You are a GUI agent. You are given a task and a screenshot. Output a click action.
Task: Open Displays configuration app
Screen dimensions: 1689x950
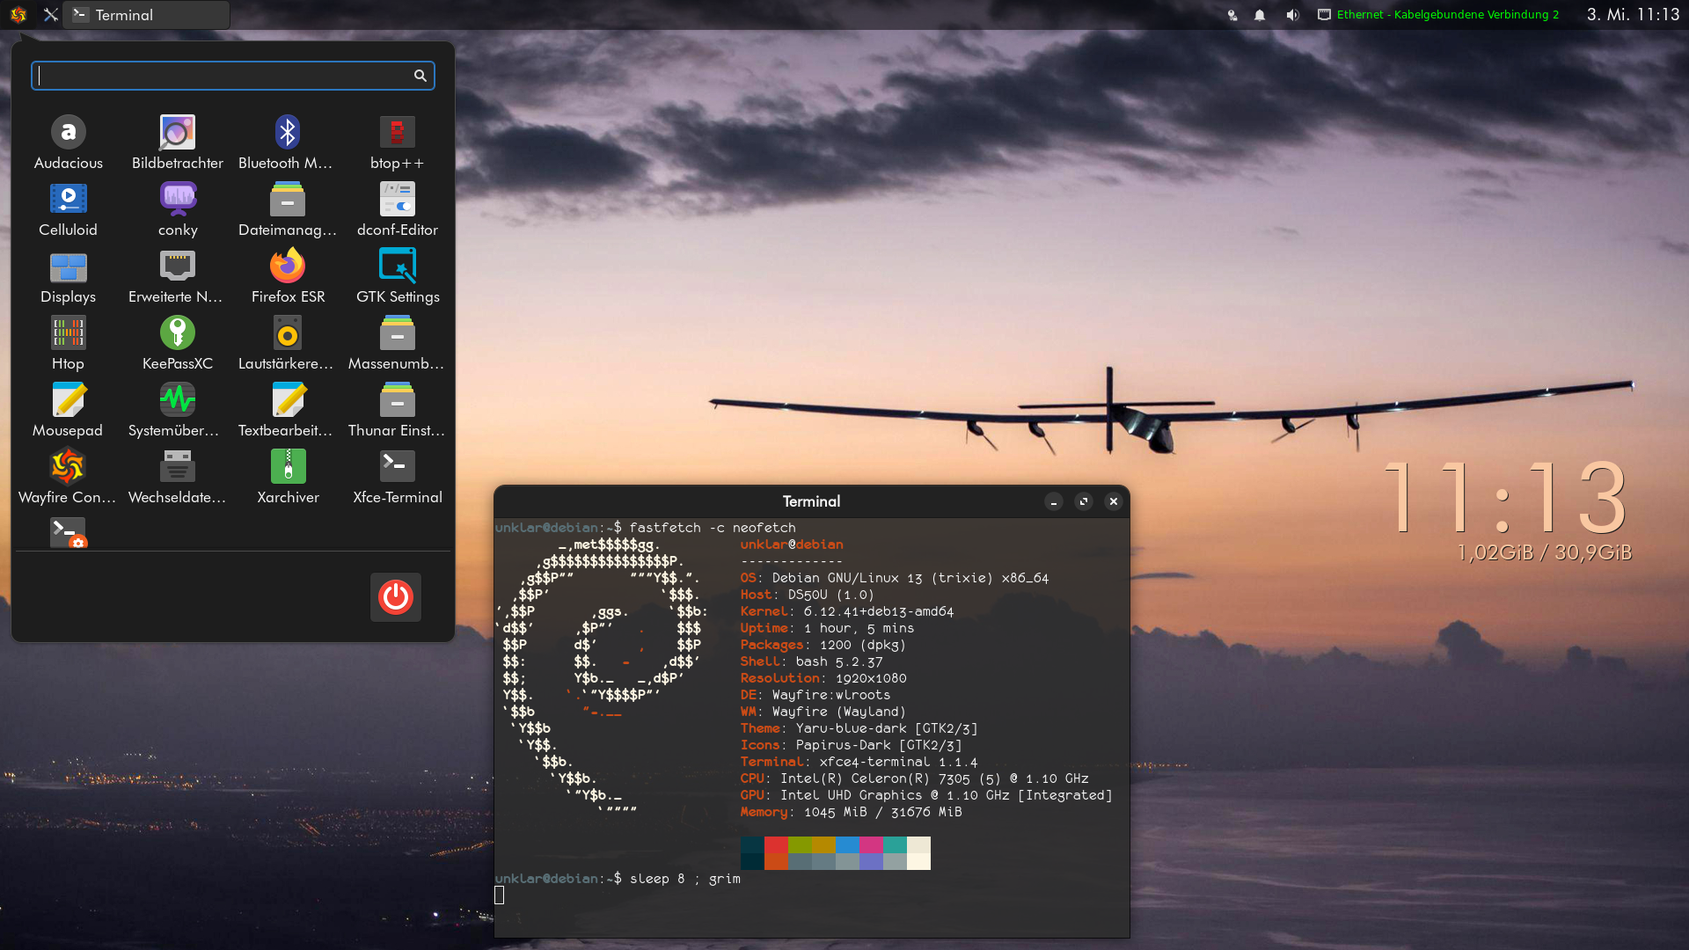[x=68, y=267]
